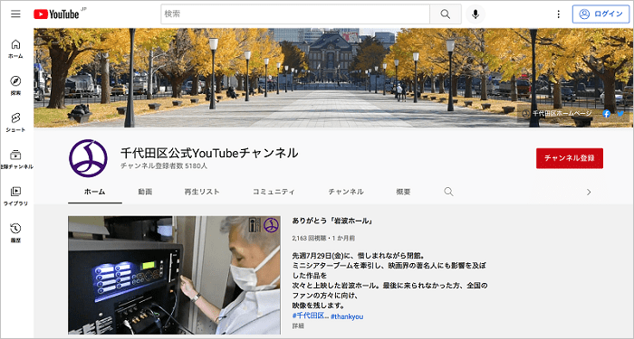Screen dimensions: 634x339
Task: Open 千代田区ホームページ banner link
Action: 557,114
